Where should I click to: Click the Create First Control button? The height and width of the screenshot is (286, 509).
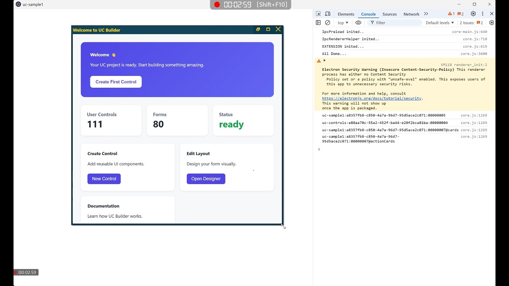pos(116,82)
